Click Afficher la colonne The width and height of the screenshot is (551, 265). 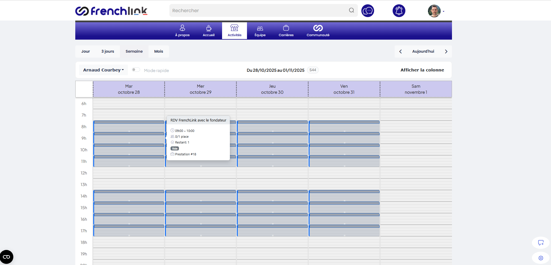(422, 70)
